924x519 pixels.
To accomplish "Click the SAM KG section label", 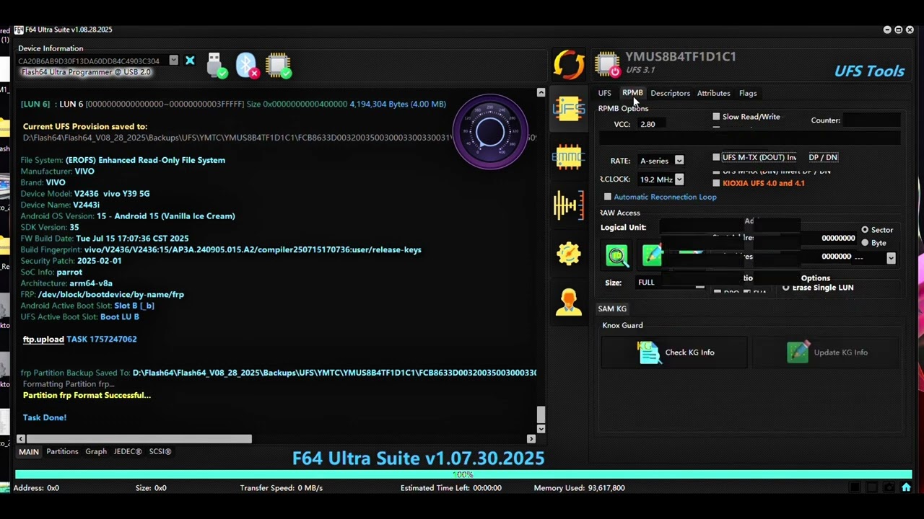I will tap(612, 309).
